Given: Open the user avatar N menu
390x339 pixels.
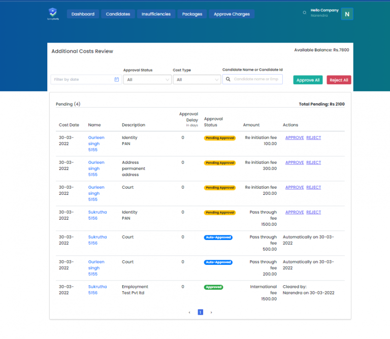Looking at the screenshot, I should point(347,14).
